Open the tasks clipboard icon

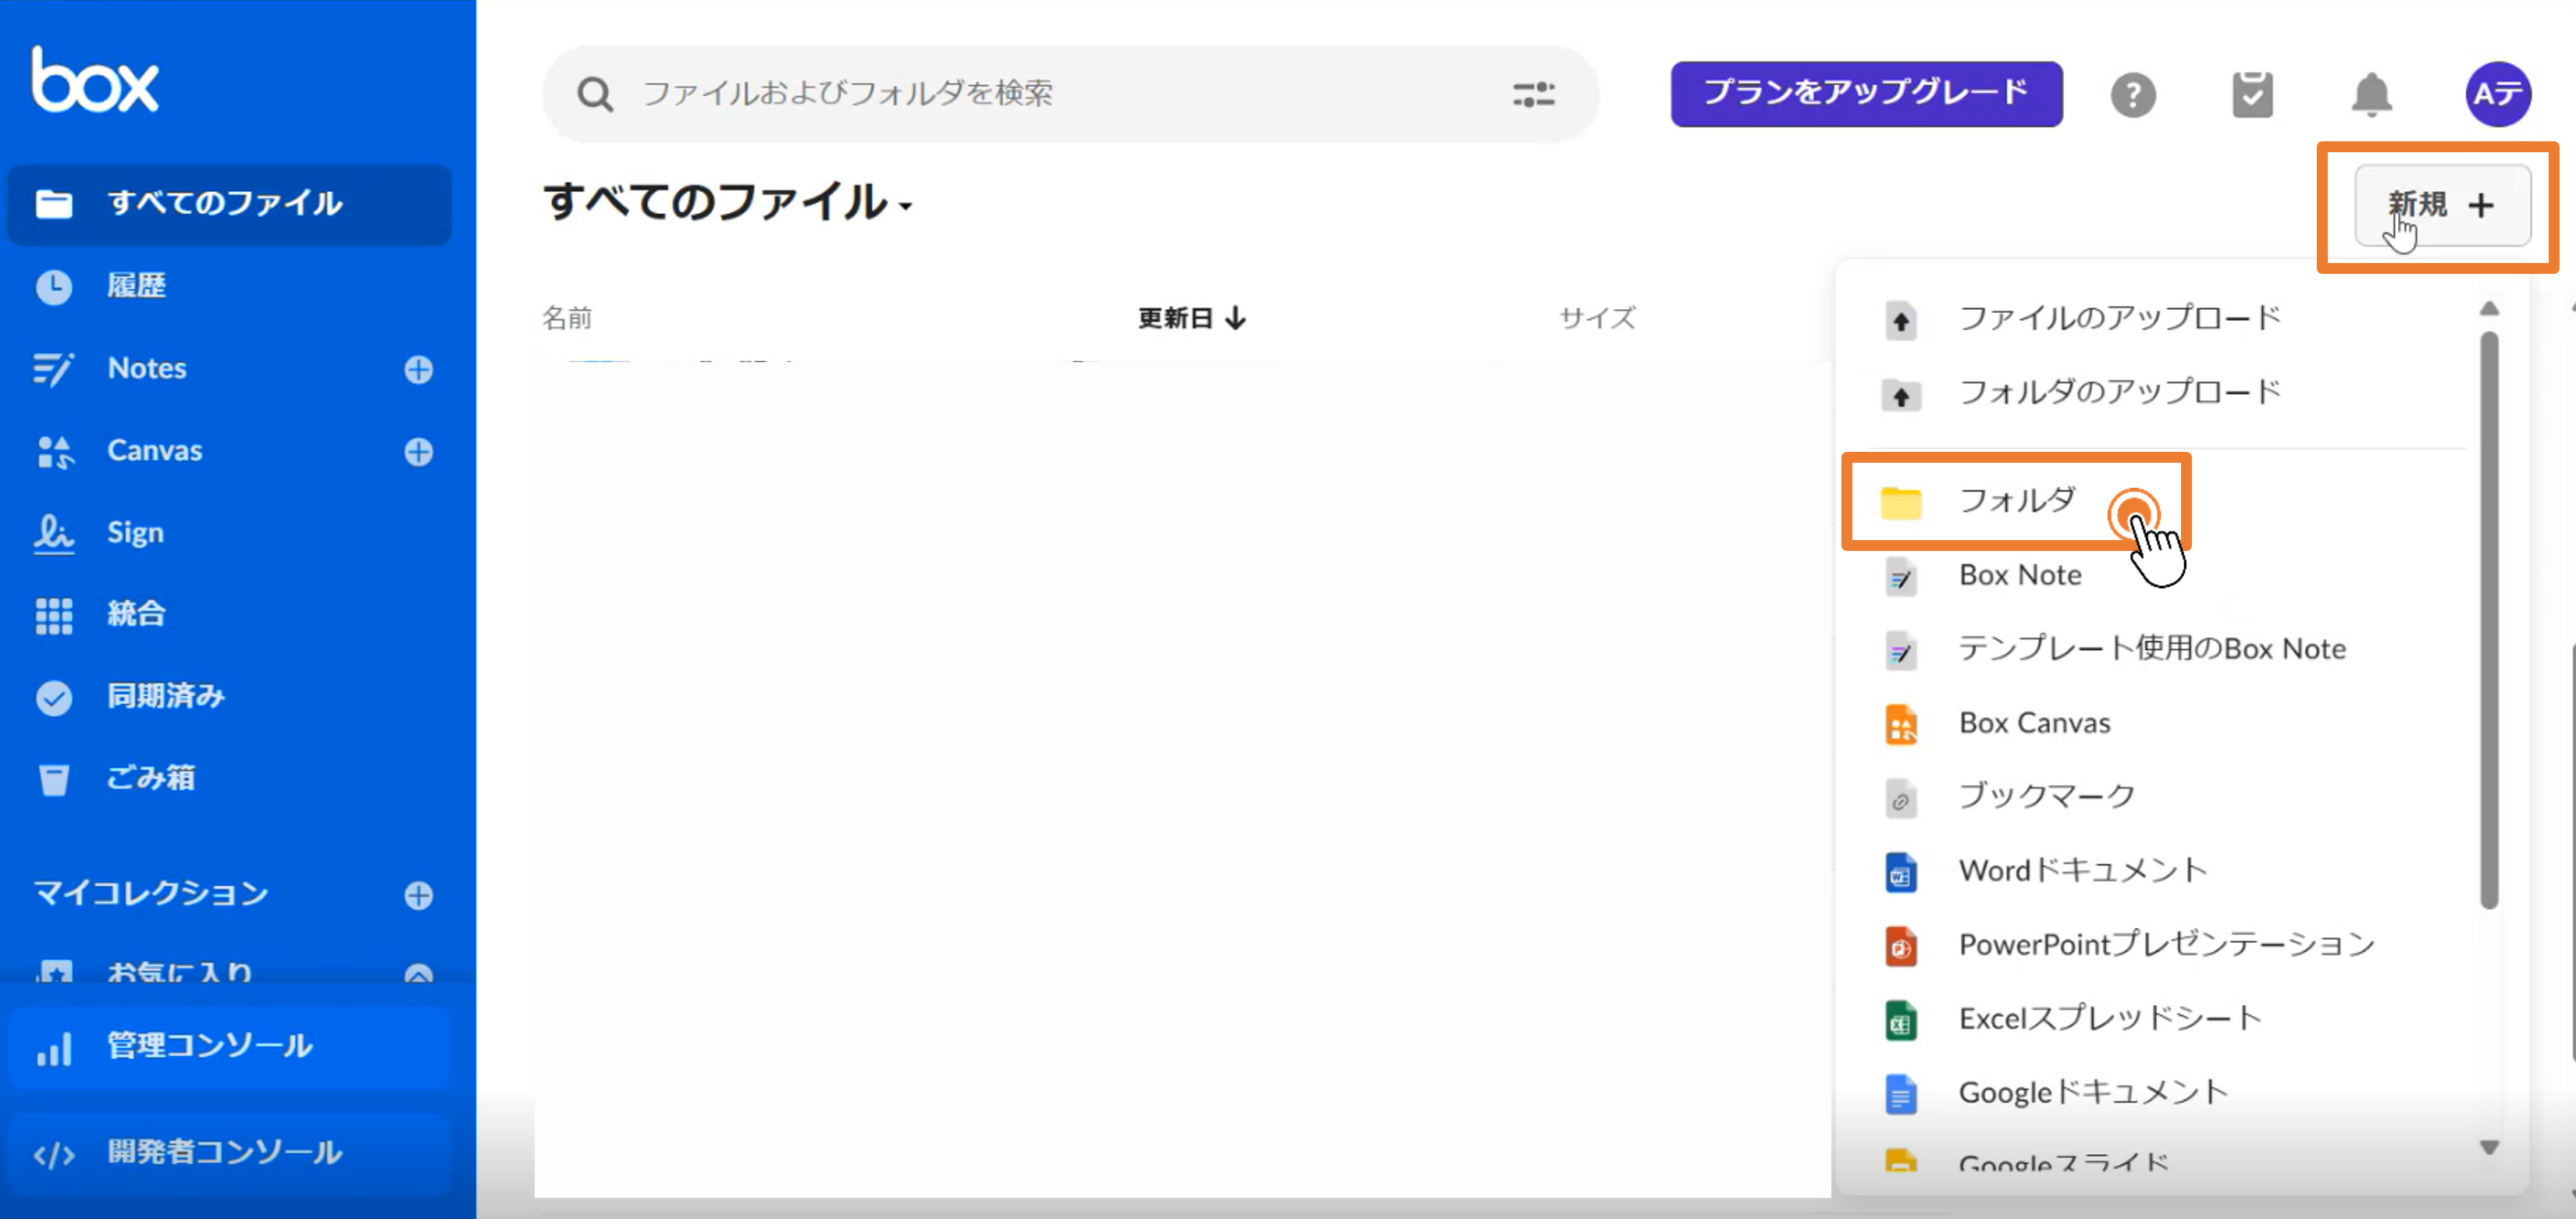(x=2252, y=95)
